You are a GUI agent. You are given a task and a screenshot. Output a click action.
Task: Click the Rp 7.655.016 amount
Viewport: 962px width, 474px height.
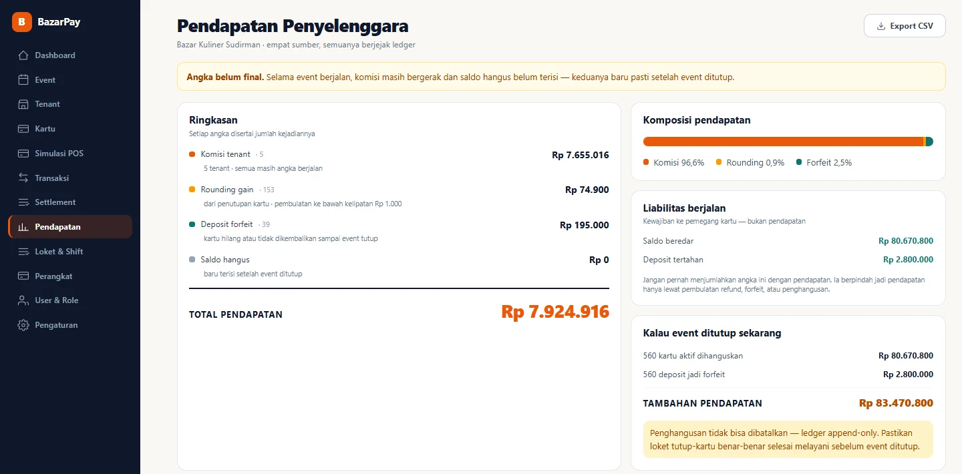(581, 155)
